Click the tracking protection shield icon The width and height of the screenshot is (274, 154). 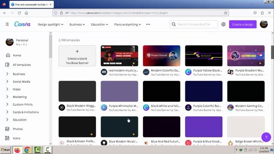click(56, 13)
